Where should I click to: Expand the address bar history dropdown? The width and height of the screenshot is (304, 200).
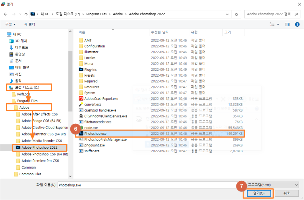pyautogui.click(x=227, y=14)
